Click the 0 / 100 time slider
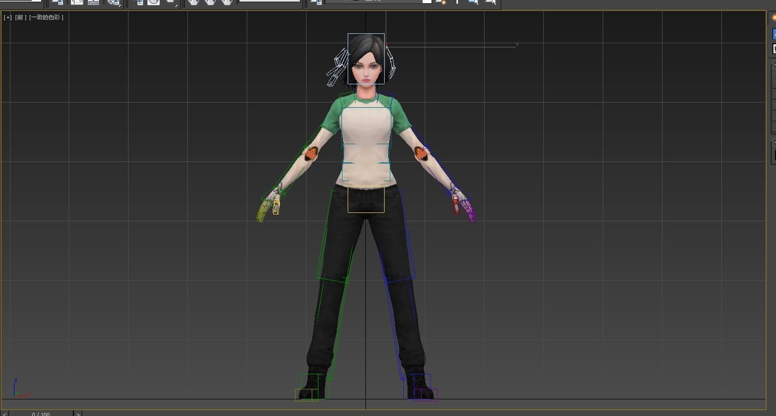 [x=41, y=414]
